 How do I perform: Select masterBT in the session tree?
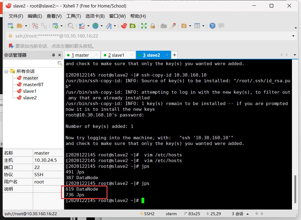pyautogui.click(x=33, y=85)
